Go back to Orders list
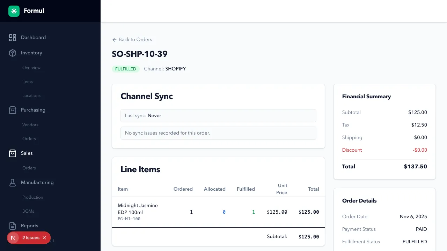Screen dimensions: 447x251 [x=132, y=40]
